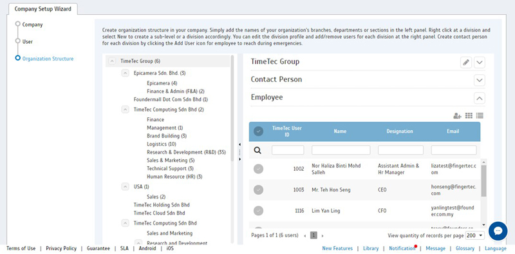Open the Company Setup Wizard tab

42,9
